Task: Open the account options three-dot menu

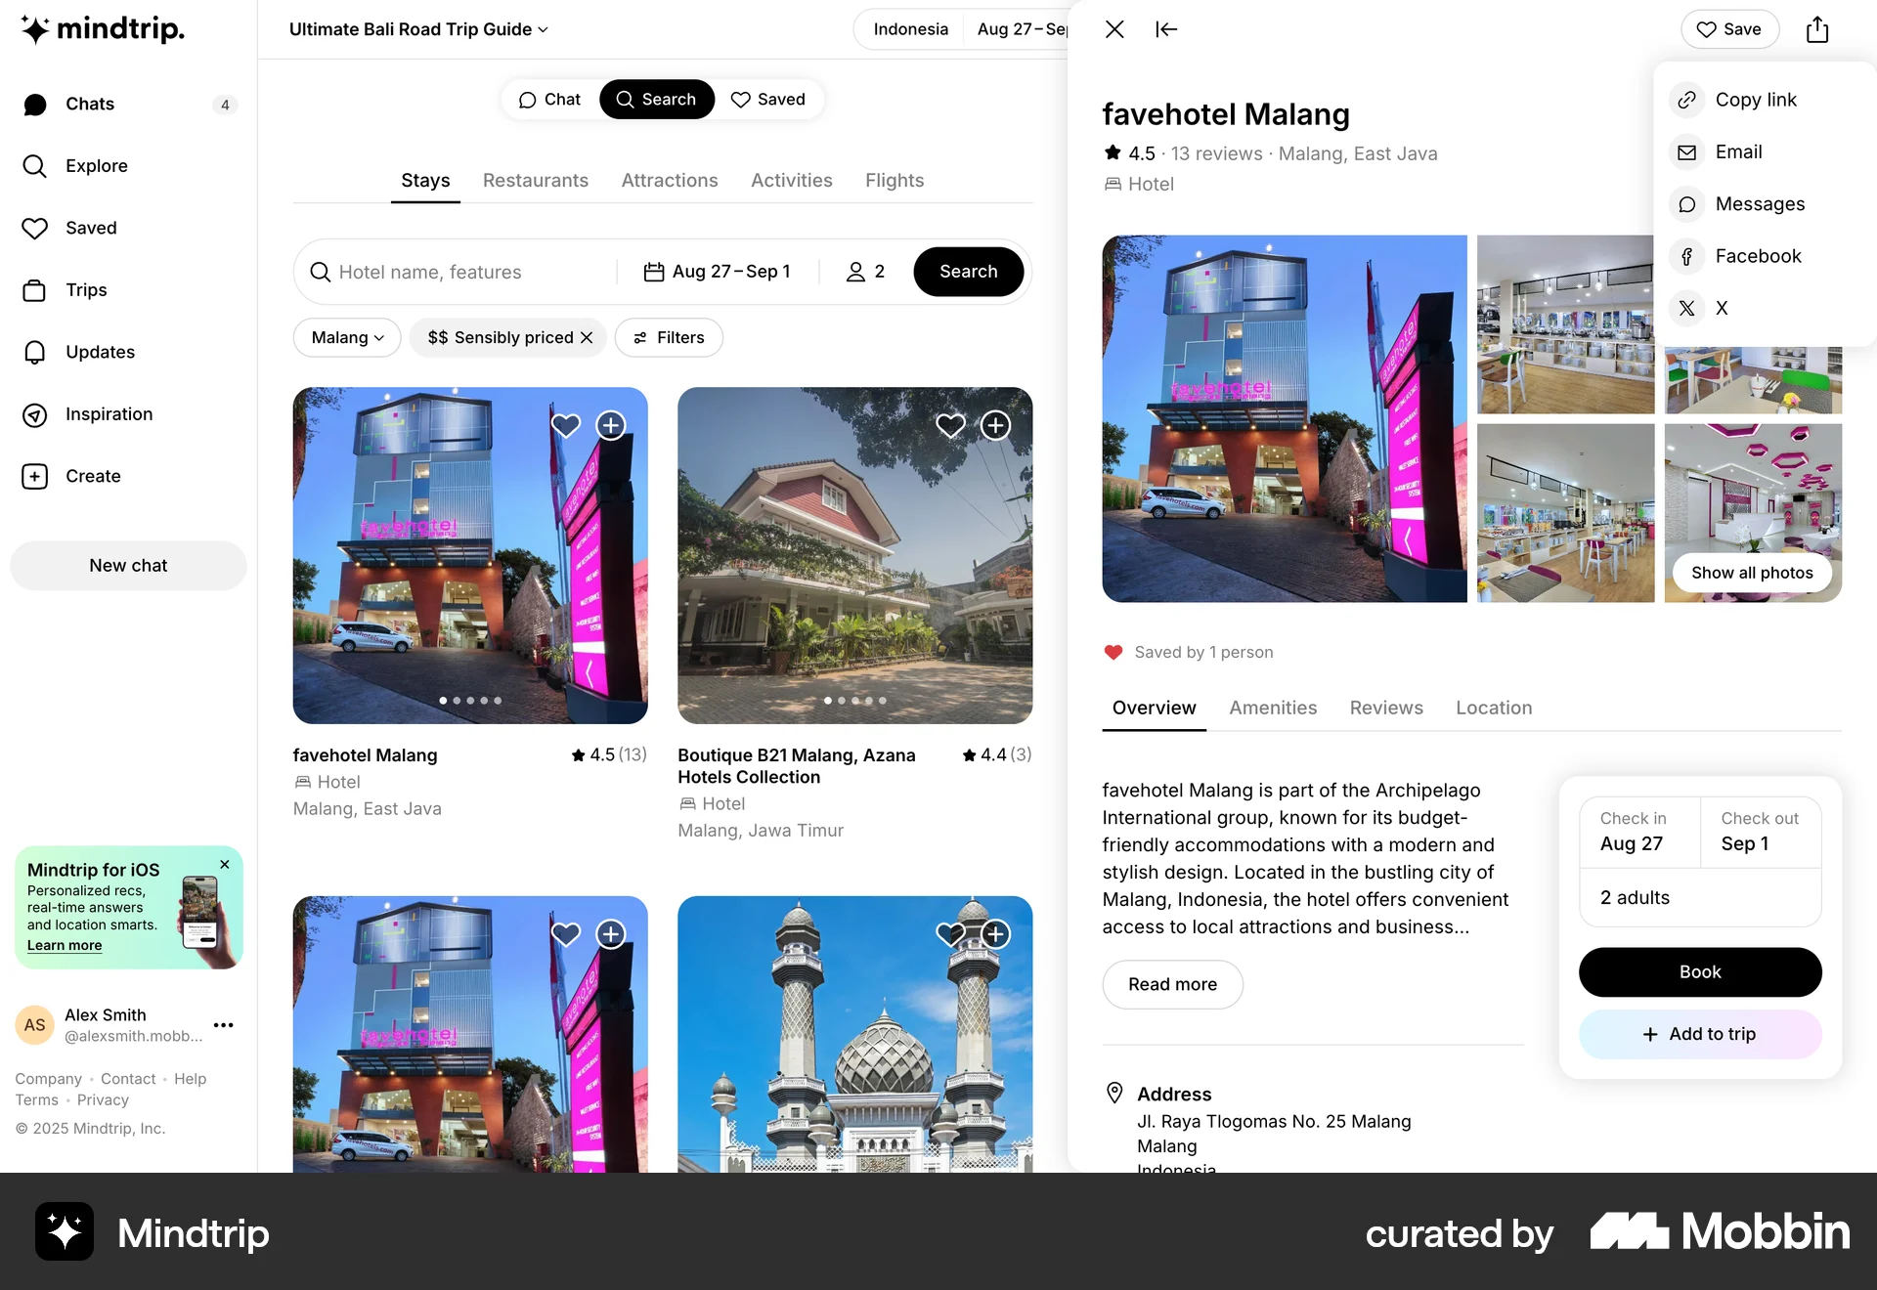Action: click(223, 1025)
